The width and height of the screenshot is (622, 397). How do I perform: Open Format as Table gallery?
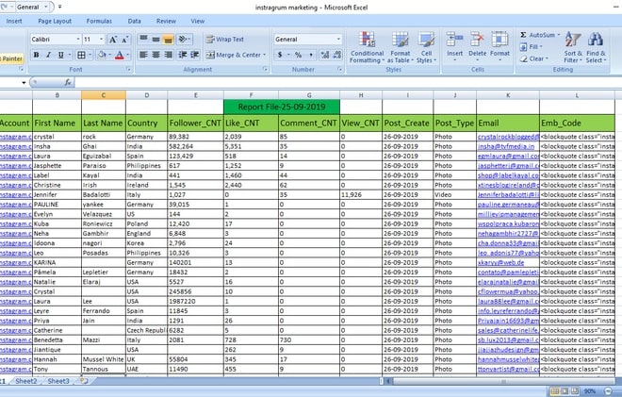tap(401, 48)
